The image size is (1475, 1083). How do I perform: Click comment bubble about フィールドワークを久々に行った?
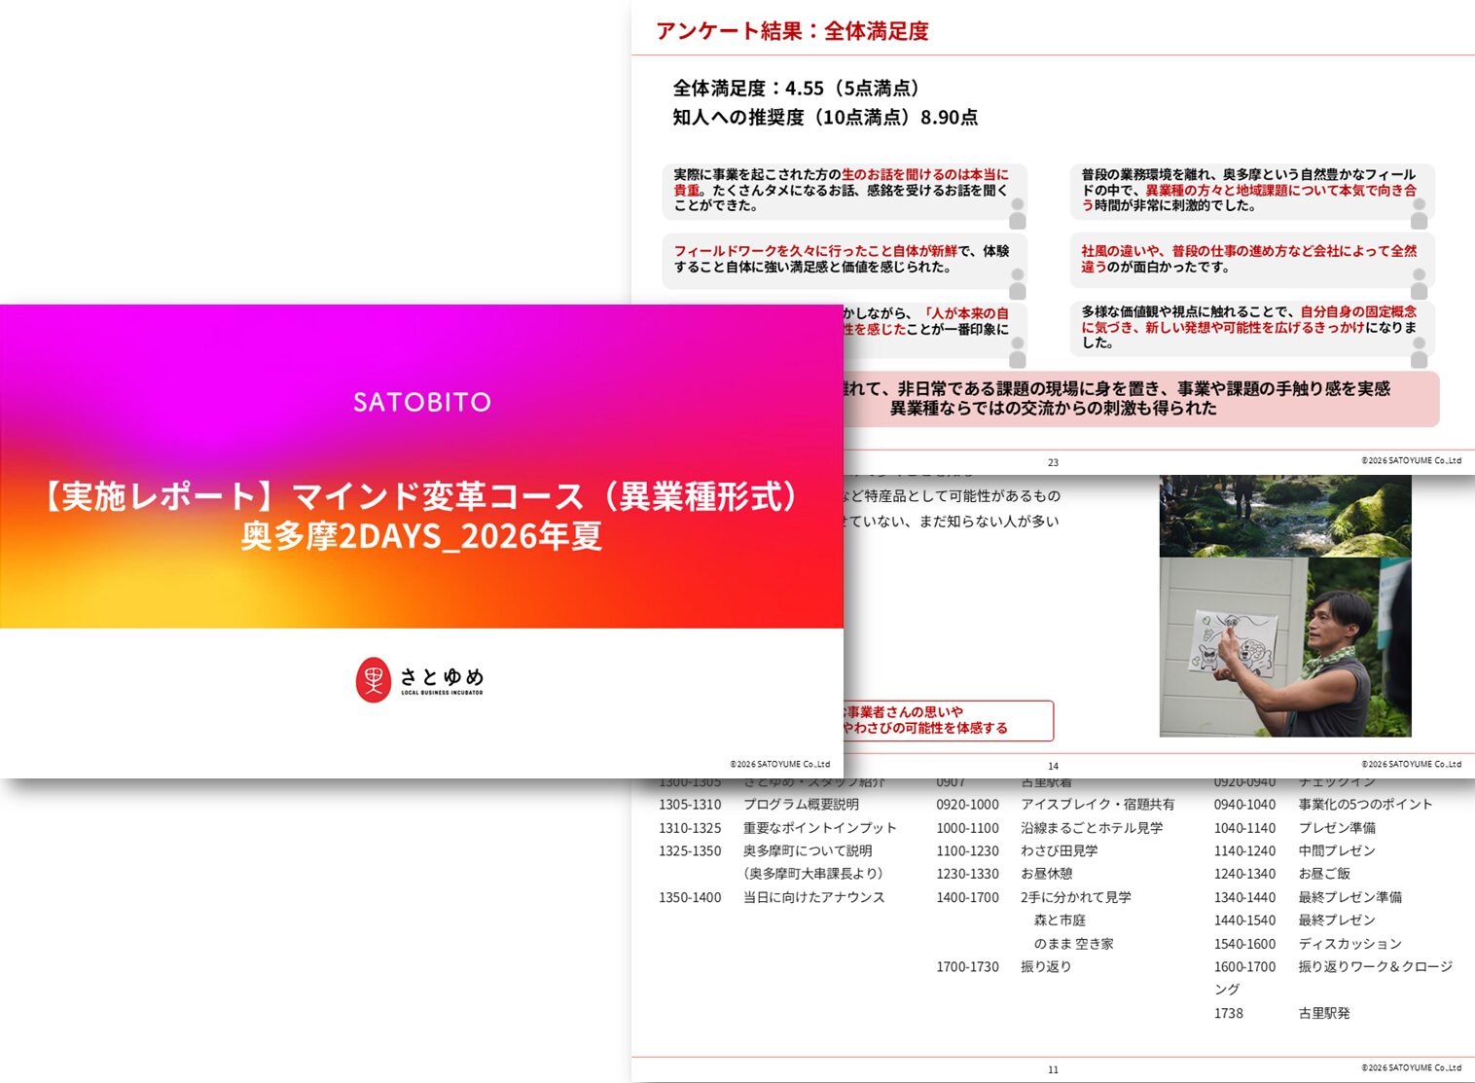click(845, 259)
